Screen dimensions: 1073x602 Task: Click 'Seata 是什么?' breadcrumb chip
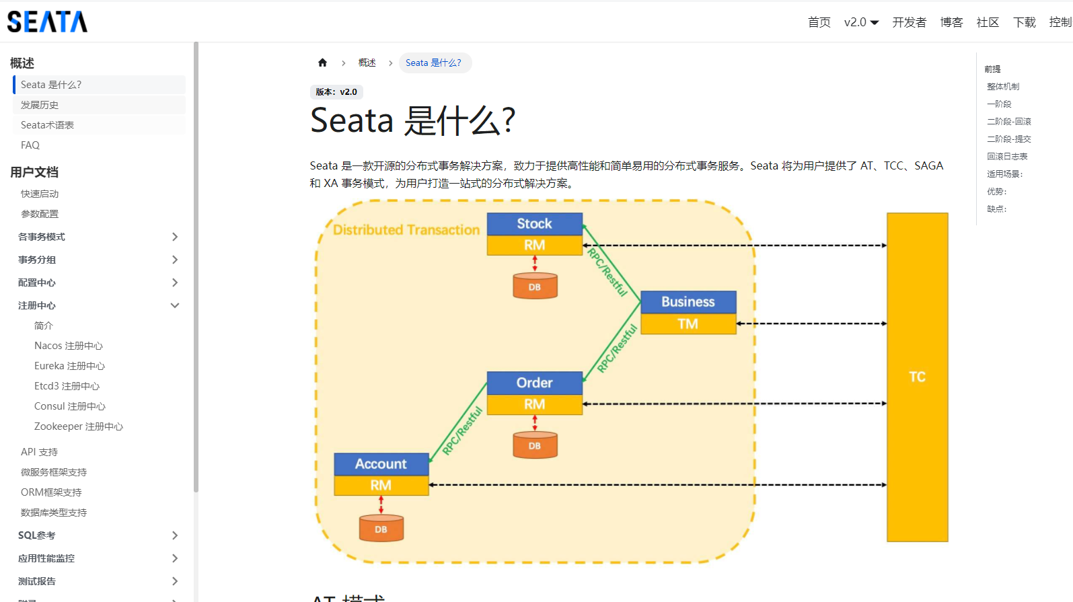[x=434, y=63]
